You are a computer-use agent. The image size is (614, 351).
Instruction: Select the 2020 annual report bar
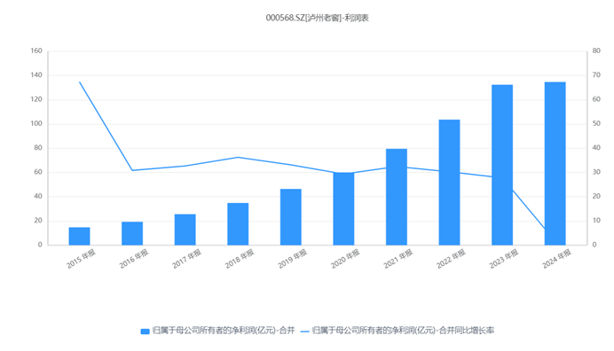click(x=343, y=208)
